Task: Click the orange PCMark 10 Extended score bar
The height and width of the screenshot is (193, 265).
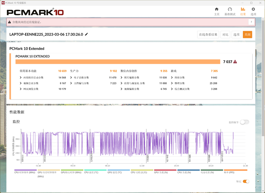Action: (118, 62)
